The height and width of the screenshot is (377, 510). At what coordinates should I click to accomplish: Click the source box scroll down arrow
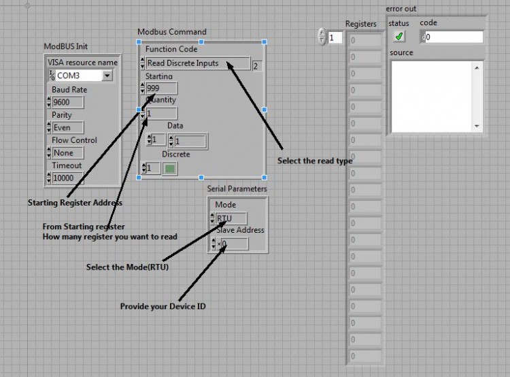[477, 126]
